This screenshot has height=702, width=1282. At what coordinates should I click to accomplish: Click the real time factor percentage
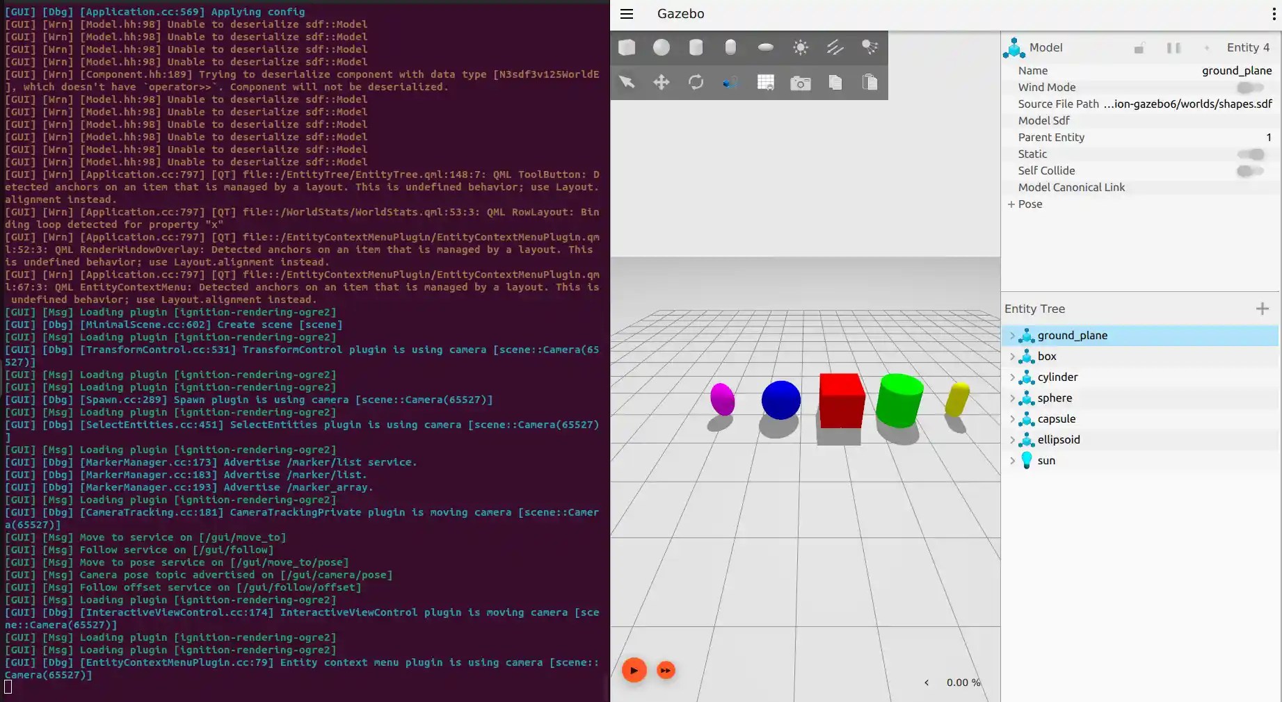coord(963,683)
